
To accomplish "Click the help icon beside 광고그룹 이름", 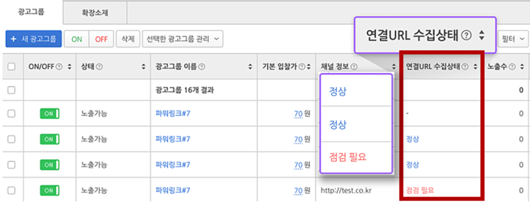I will tap(201, 67).
